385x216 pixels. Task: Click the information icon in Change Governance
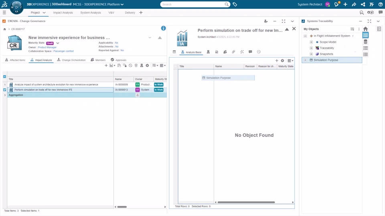163,28
